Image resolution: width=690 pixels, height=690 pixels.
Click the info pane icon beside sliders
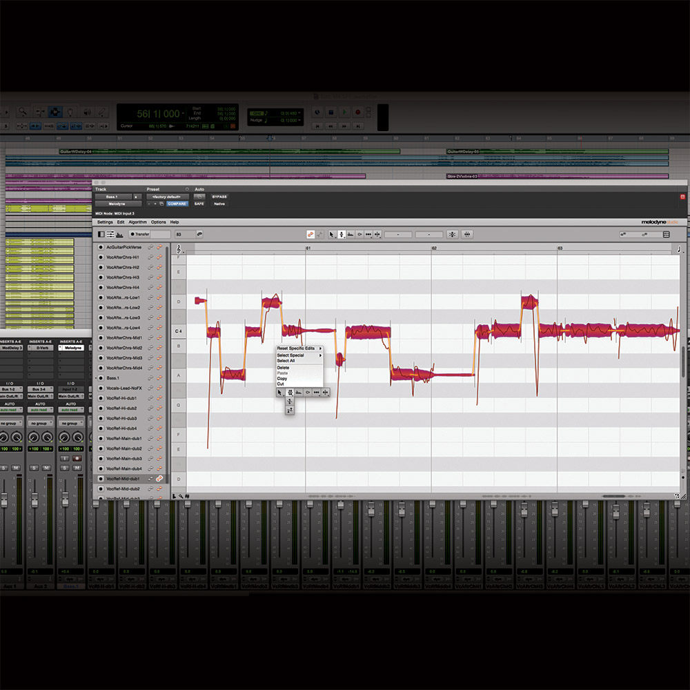[119, 235]
